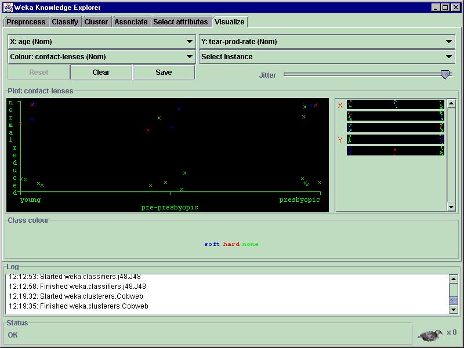Viewport: 464px width, 348px height.
Task: Click the 'OK' status text
Action: tap(13, 335)
